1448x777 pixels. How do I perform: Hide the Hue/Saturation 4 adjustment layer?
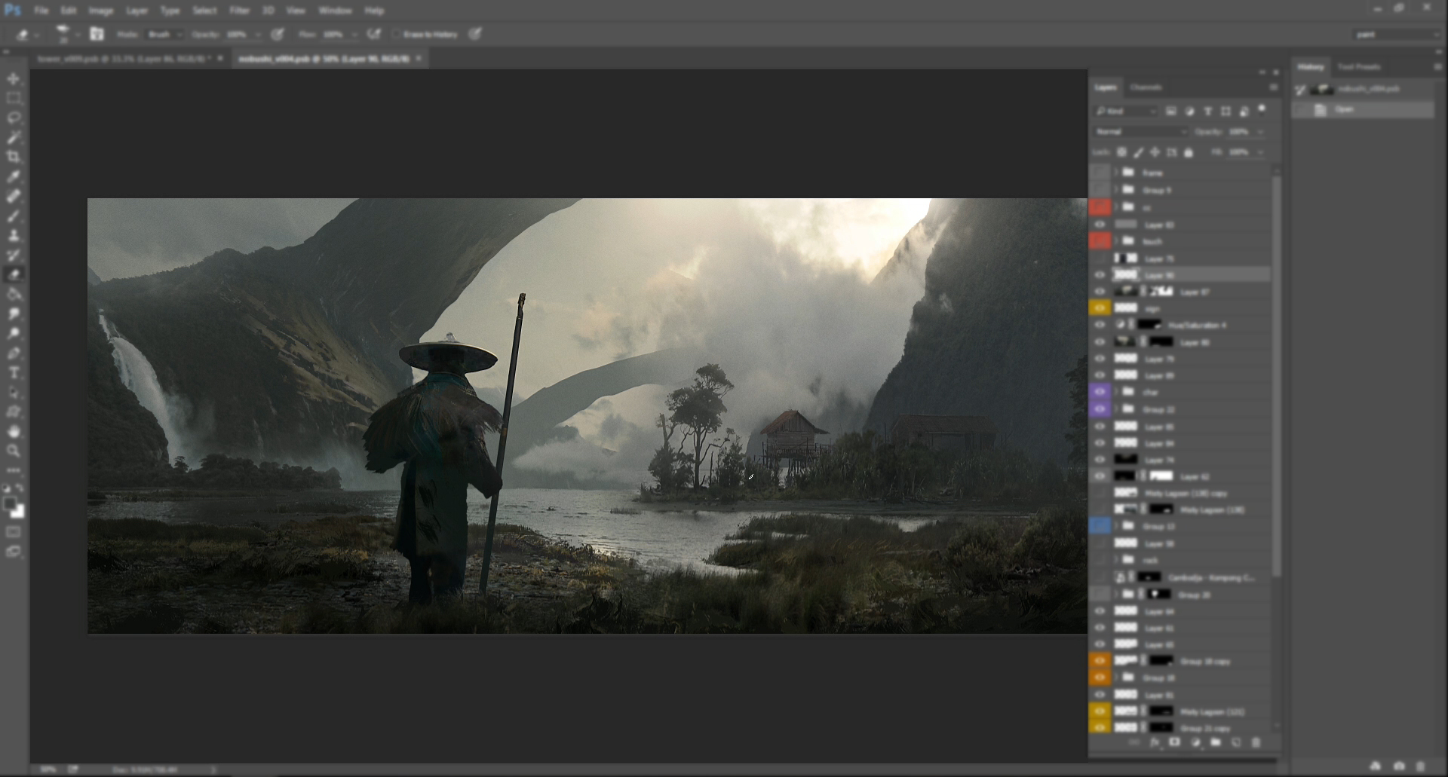(1100, 325)
